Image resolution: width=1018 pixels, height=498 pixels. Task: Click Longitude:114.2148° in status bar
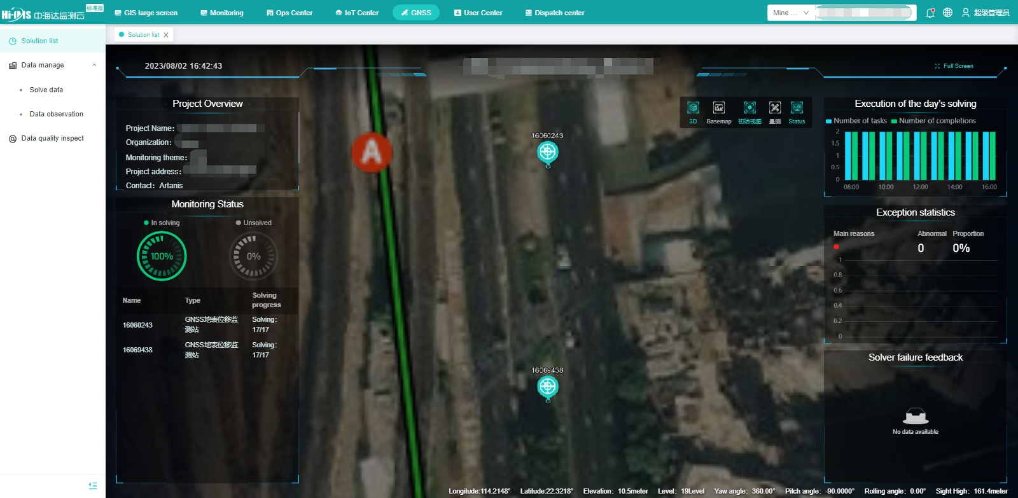(x=479, y=491)
